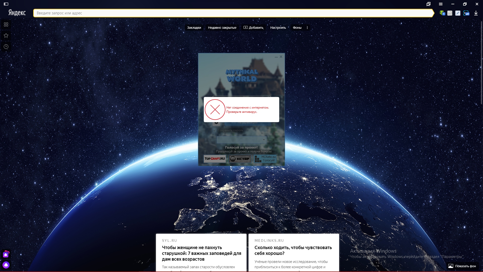Viewport: 483px width, 272px height.
Task: Click the round purple Alice voice icon
Action: coord(6,265)
